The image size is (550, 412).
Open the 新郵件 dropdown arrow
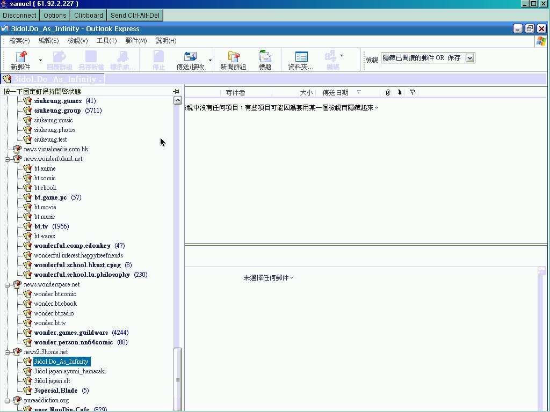[x=40, y=60]
